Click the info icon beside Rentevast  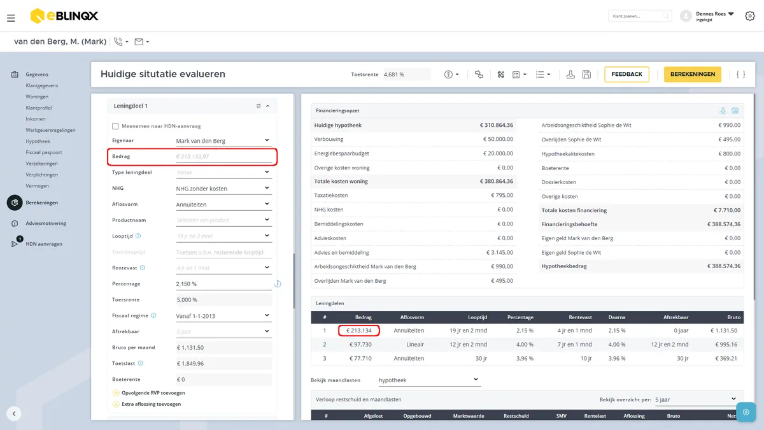143,268
